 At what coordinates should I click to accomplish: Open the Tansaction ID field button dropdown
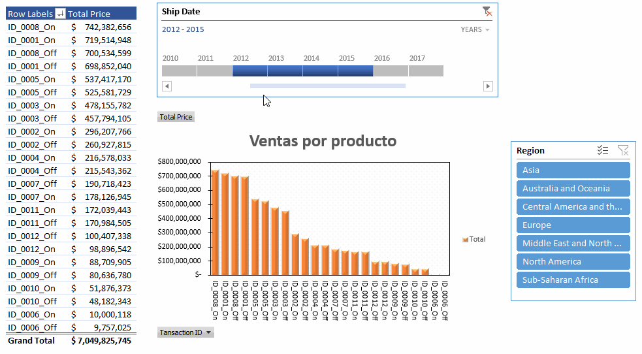point(208,332)
